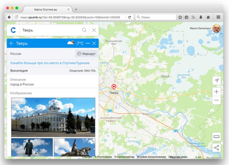Clear the Тверь search query with X
Screen dimensions: 229x165
94,30
